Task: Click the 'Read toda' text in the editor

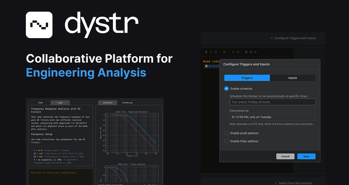Action: pyautogui.click(x=211, y=61)
